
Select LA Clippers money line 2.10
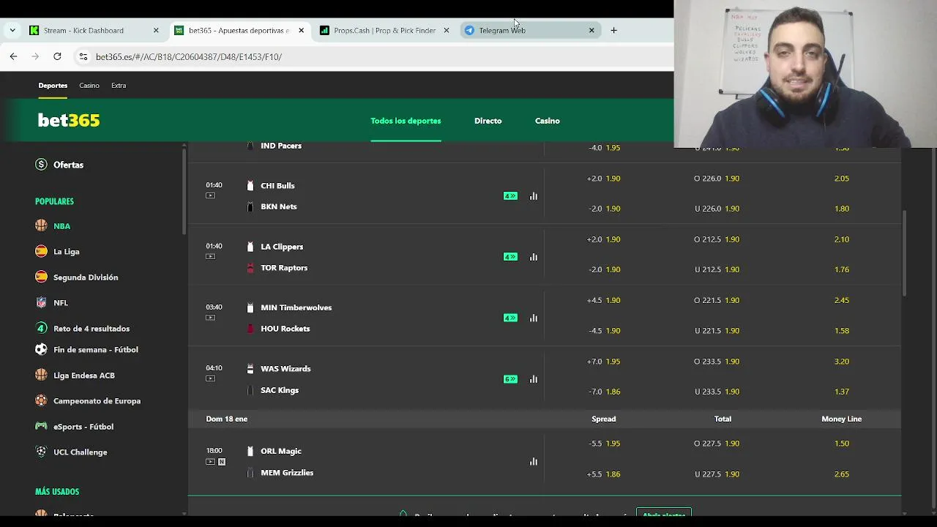[842, 239]
